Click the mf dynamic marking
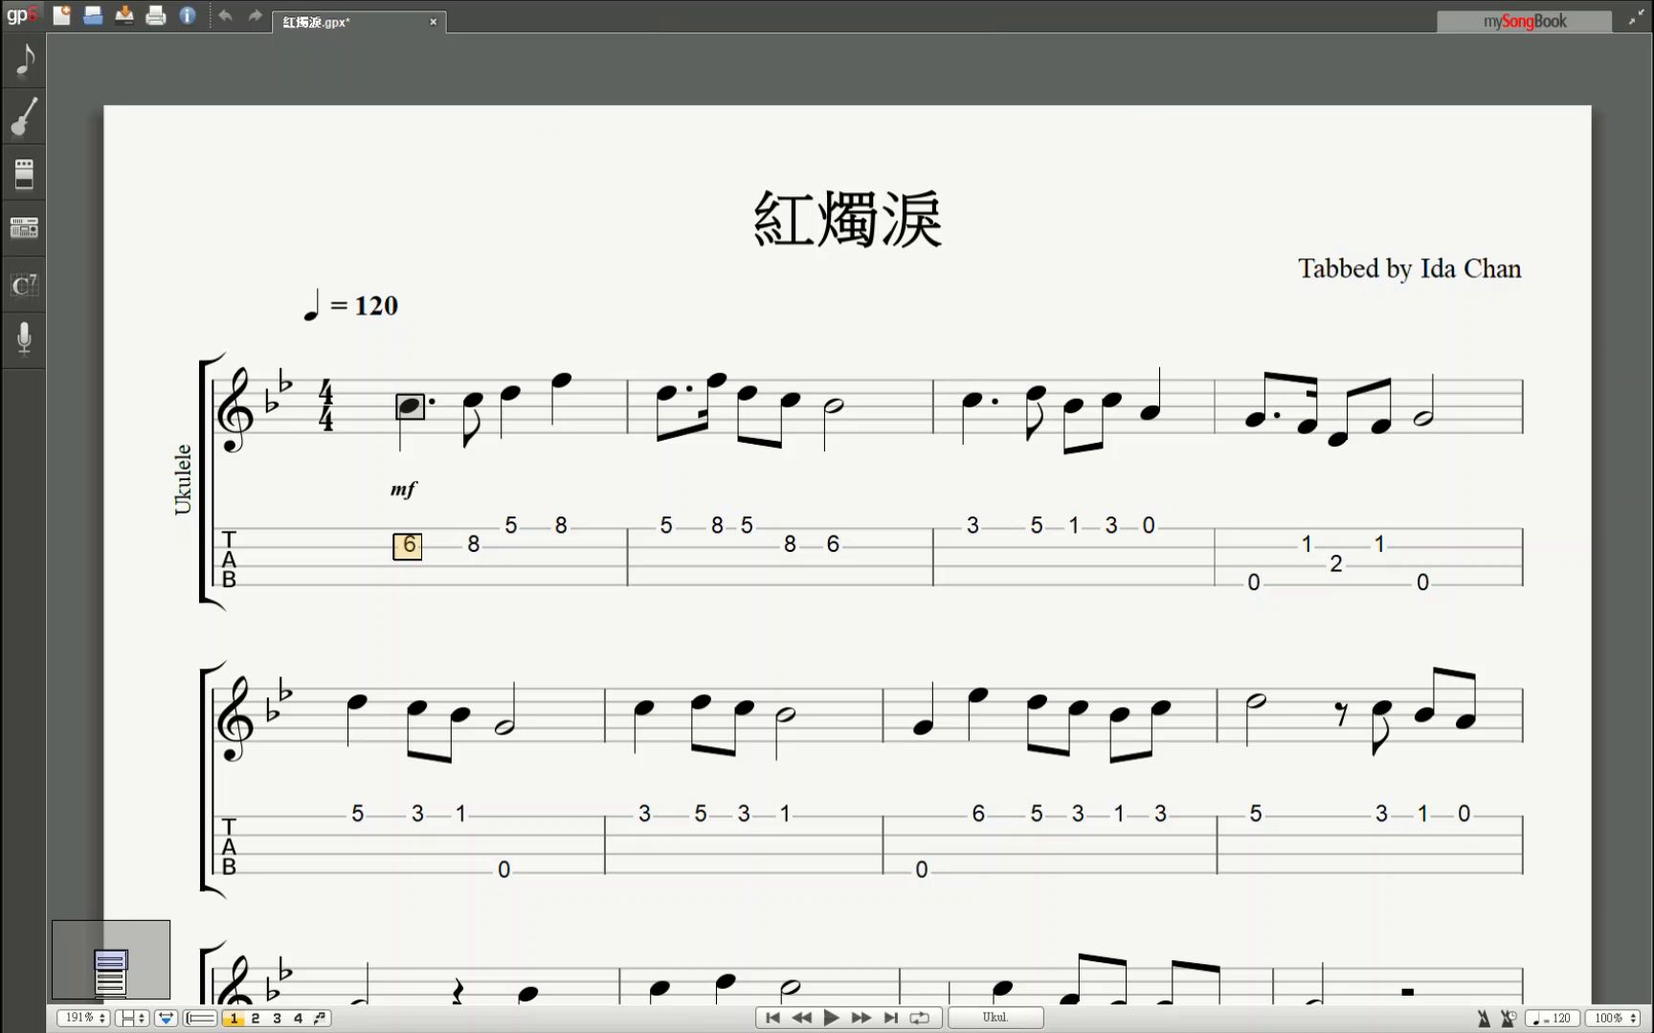This screenshot has height=1033, width=1654. (403, 490)
